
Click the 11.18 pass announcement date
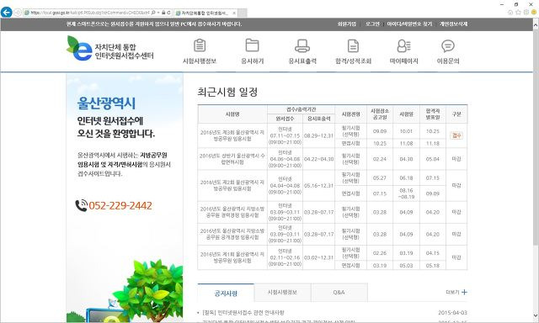(x=432, y=143)
